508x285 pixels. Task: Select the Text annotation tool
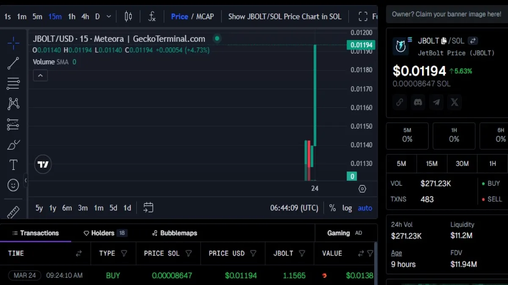pyautogui.click(x=13, y=165)
